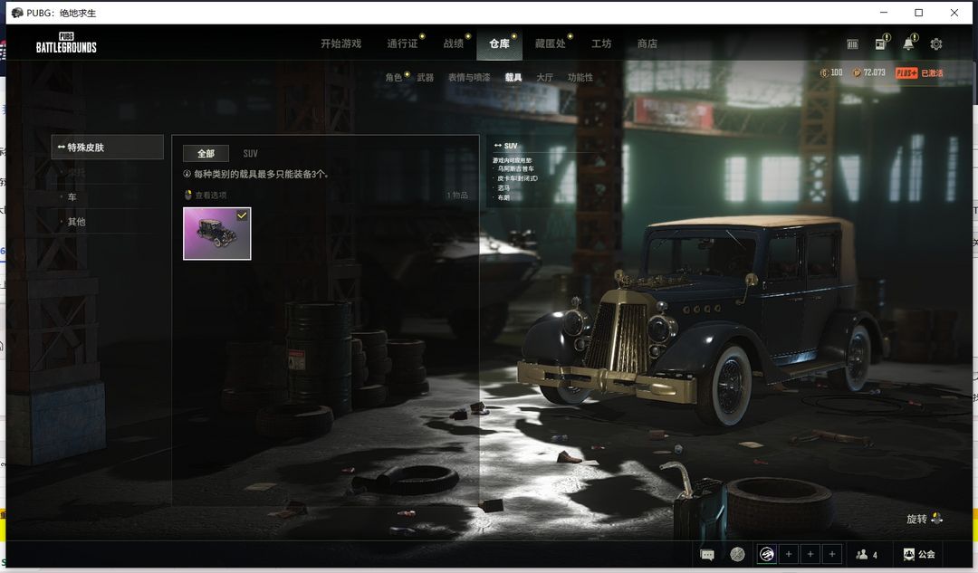Screen dimensions: 978x573
Task: Switch to the 武器 sub-tab
Action: pos(426,78)
